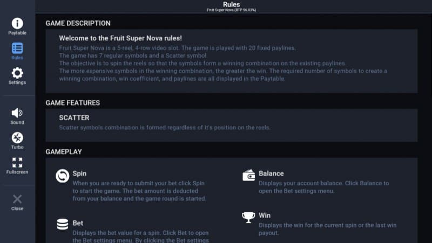Click the GAME DESCRIPTION section heading
432x243 pixels.
[x=78, y=23]
